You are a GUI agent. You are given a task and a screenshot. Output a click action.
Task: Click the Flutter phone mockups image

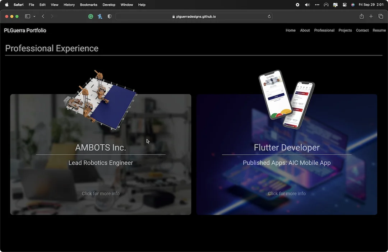(x=287, y=99)
